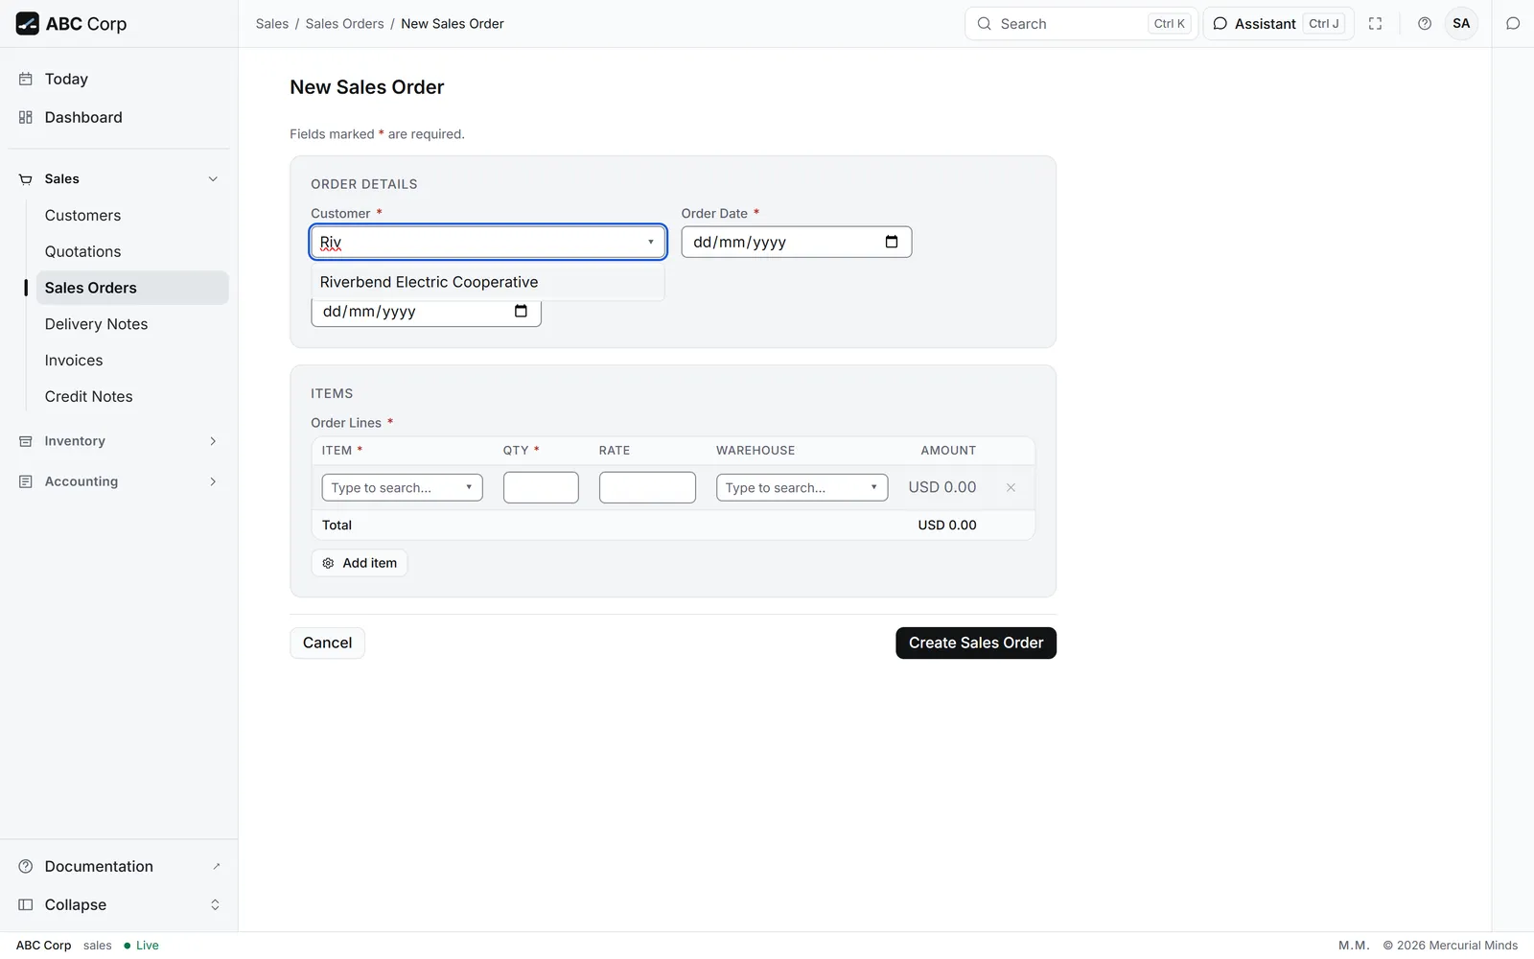Click the Qty input field
Viewport: 1534px width, 959px height.
tap(541, 487)
